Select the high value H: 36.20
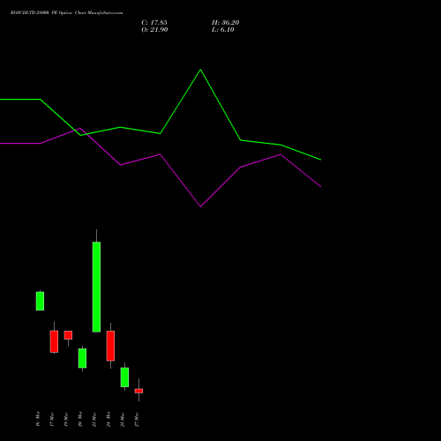 tap(226, 23)
